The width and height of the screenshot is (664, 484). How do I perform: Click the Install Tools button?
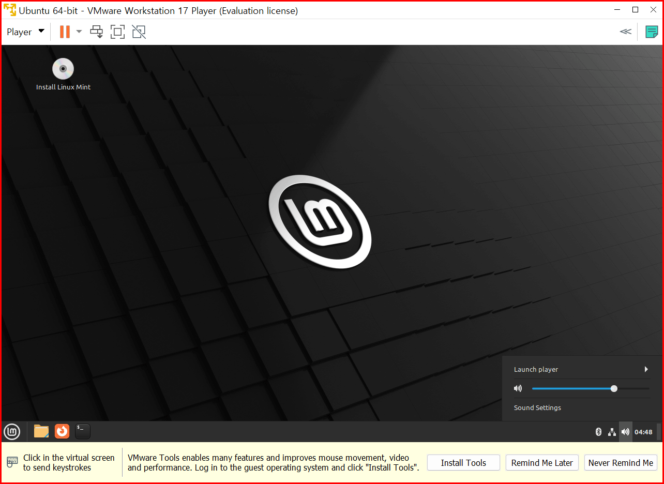coord(463,463)
